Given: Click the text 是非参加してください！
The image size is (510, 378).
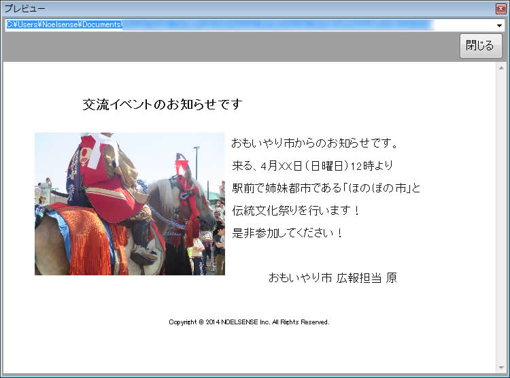Looking at the screenshot, I should point(288,233).
